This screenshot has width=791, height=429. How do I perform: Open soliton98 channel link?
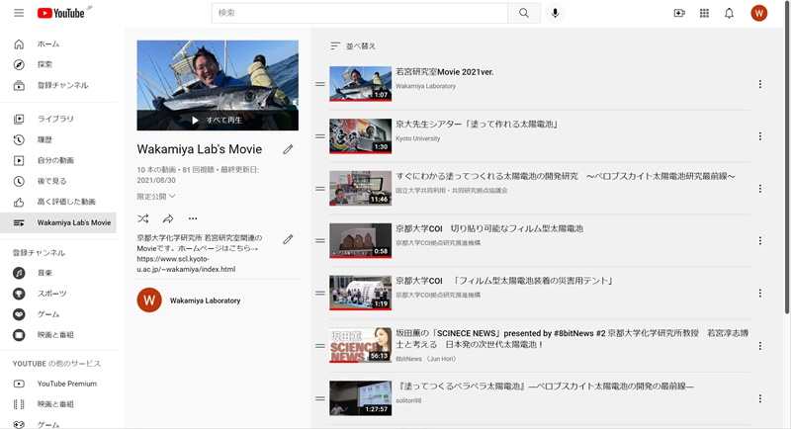408,400
